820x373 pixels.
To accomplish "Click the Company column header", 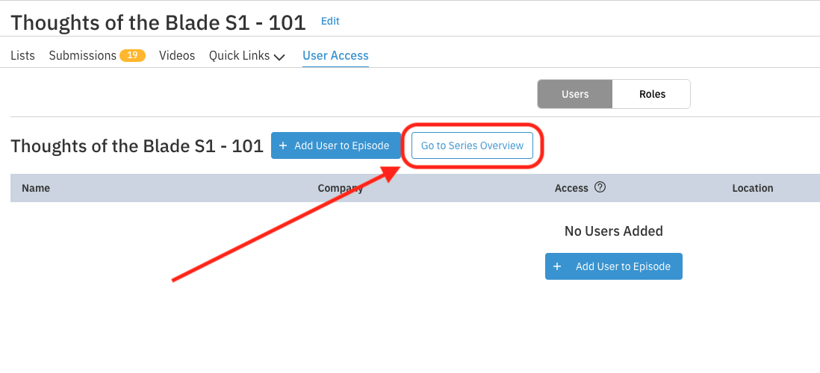I will [x=341, y=188].
